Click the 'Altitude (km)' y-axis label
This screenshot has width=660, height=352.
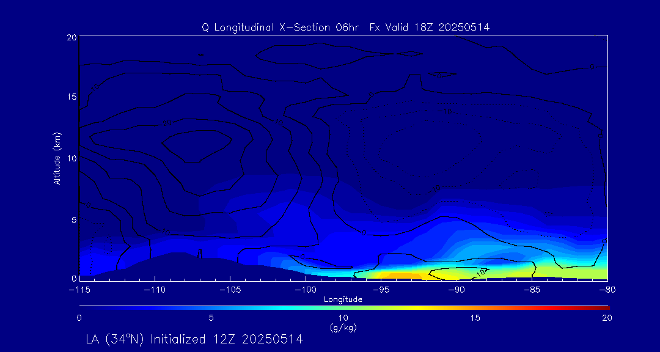click(57, 158)
